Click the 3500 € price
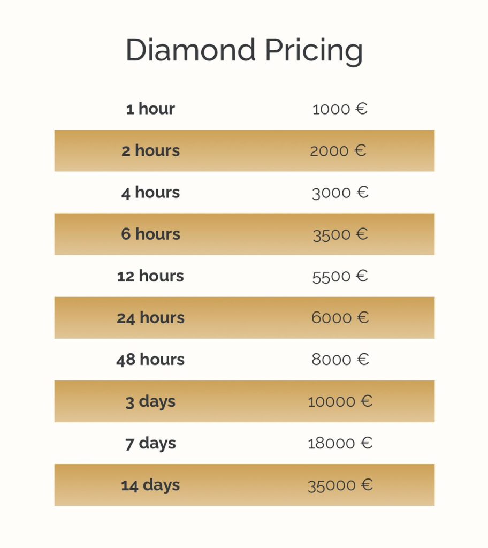 [340, 234]
